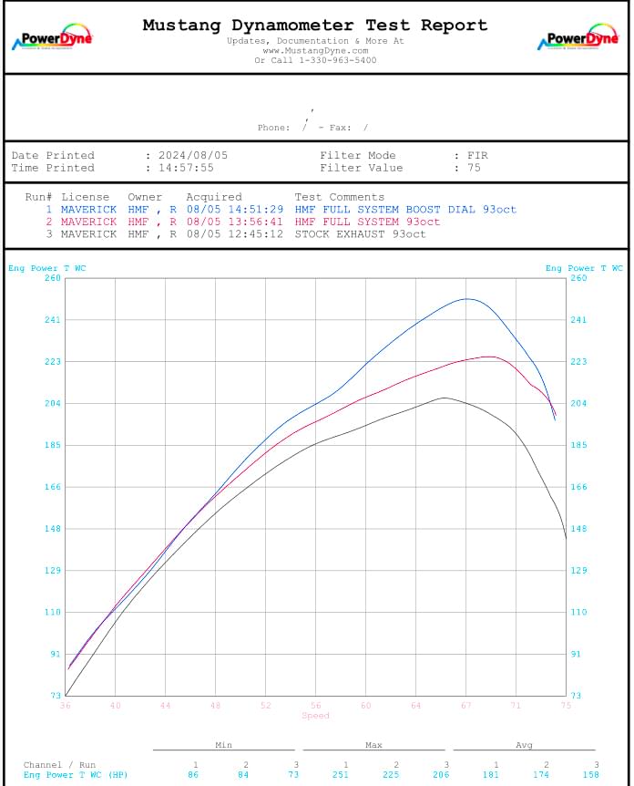Click the Test Comments column header
This screenshot has height=786, width=634.
click(x=340, y=197)
